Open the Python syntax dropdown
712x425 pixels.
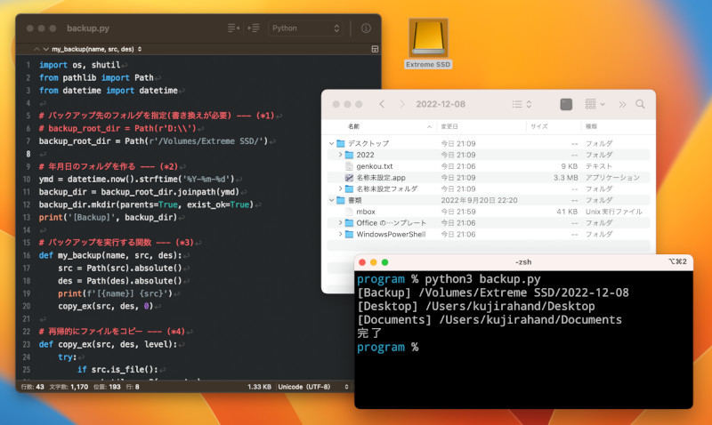click(305, 28)
